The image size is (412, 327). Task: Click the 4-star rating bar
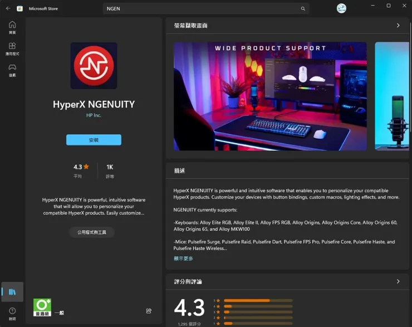pyautogui.click(x=258, y=306)
